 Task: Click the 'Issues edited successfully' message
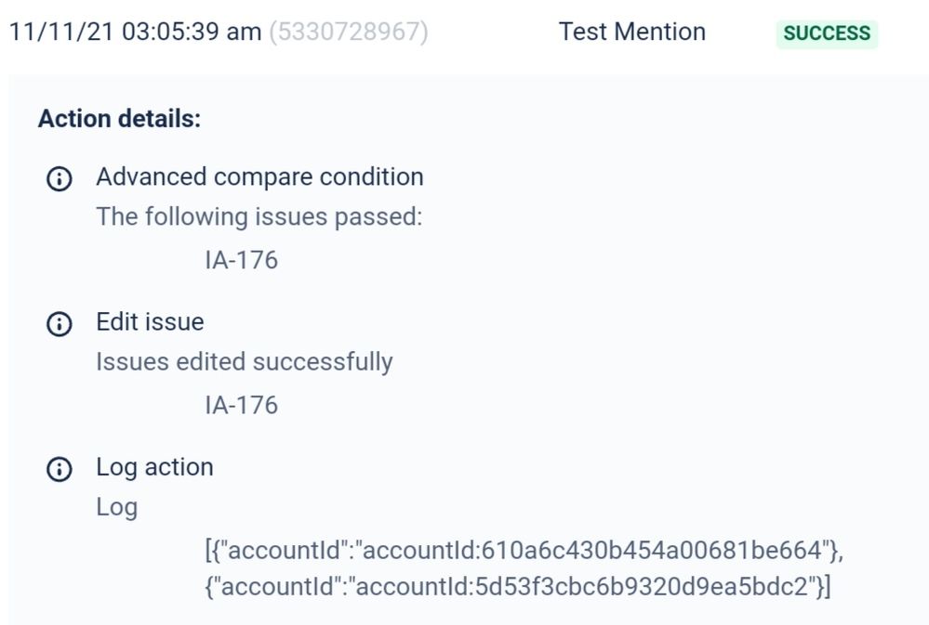pos(244,362)
